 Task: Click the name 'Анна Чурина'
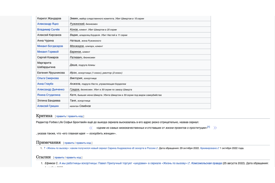point(45,40)
